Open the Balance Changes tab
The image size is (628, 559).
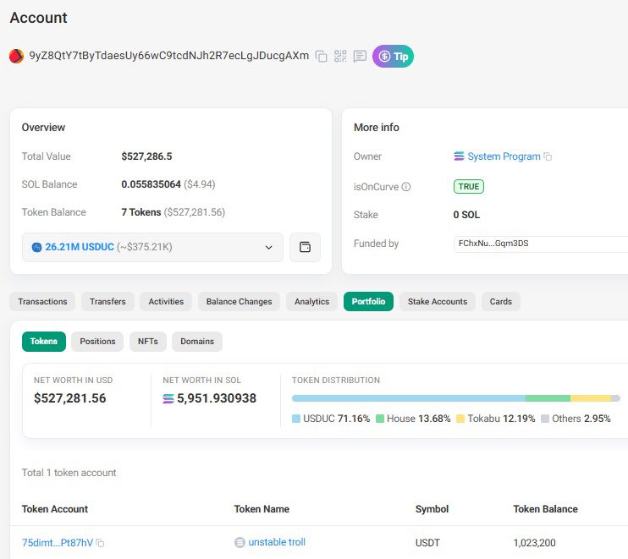click(239, 302)
